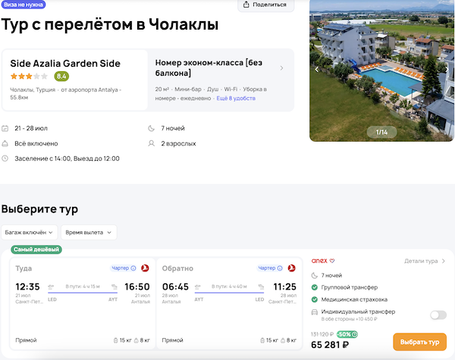Open the Детали тура link
The image size is (455, 360).
pyautogui.click(x=425, y=261)
